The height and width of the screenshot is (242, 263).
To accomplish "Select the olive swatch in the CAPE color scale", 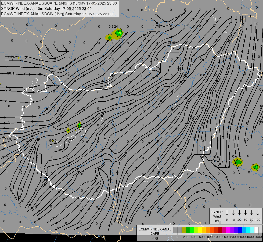I will point(184,230).
